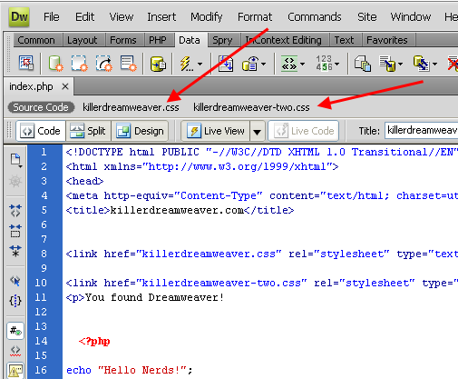The width and height of the screenshot is (458, 379).
Task: Toggle the Line Numbers icon
Action: point(15,330)
